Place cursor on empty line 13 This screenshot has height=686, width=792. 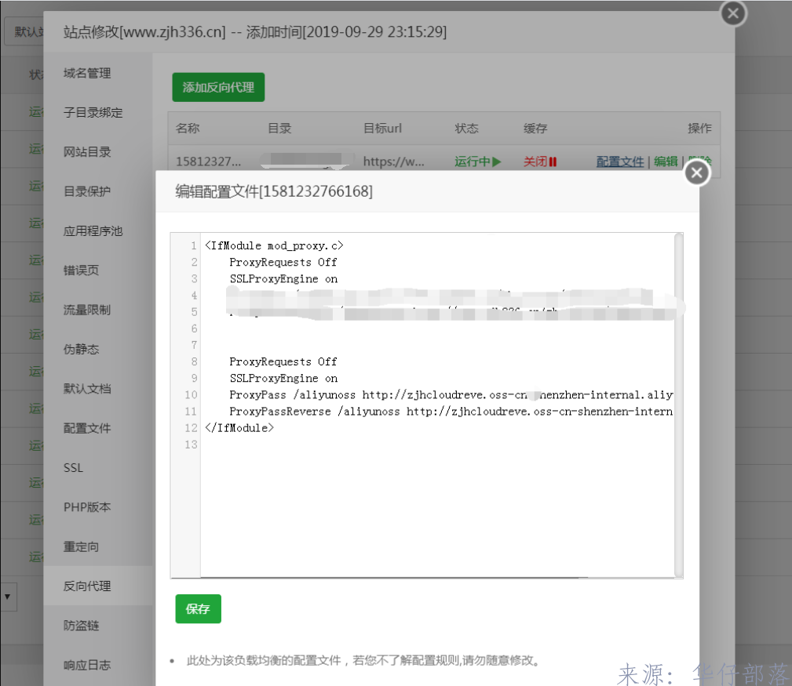pyautogui.click(x=437, y=445)
